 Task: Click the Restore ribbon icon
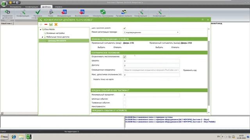tap(82, 12)
